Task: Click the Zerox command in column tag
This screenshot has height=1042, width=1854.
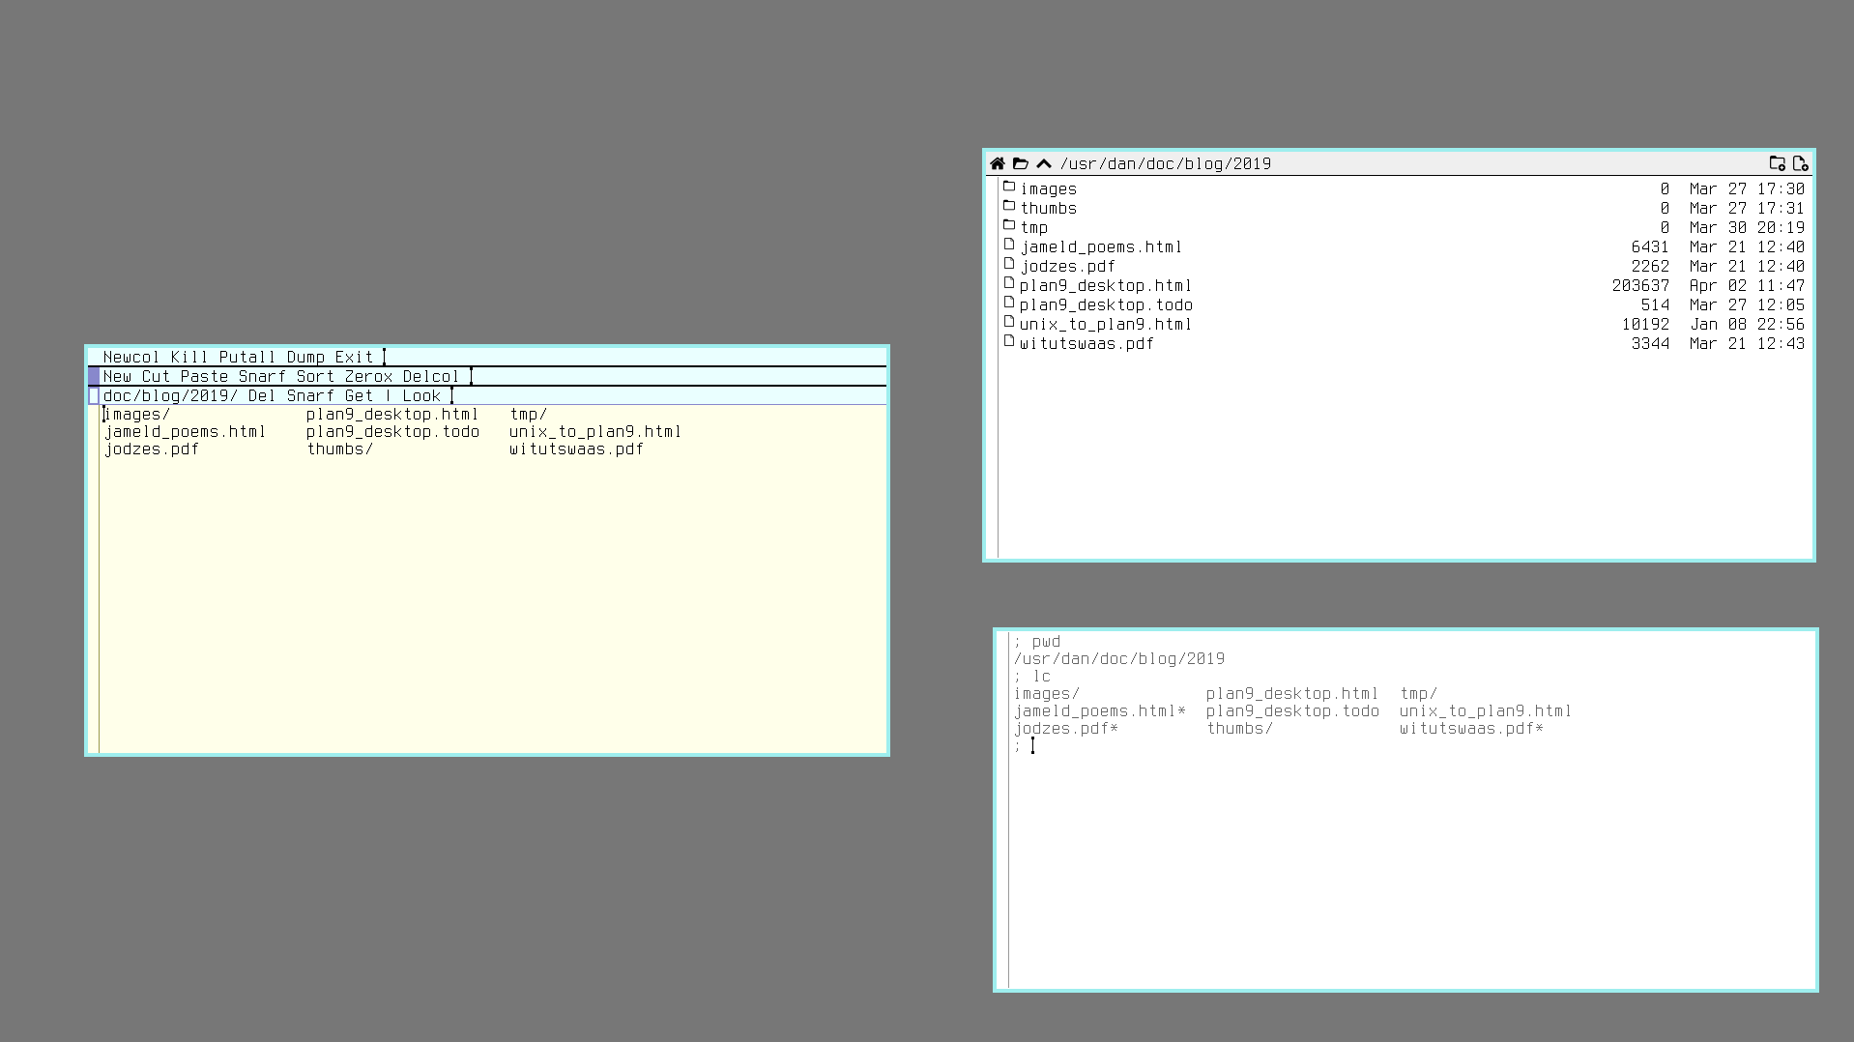Action: [368, 376]
